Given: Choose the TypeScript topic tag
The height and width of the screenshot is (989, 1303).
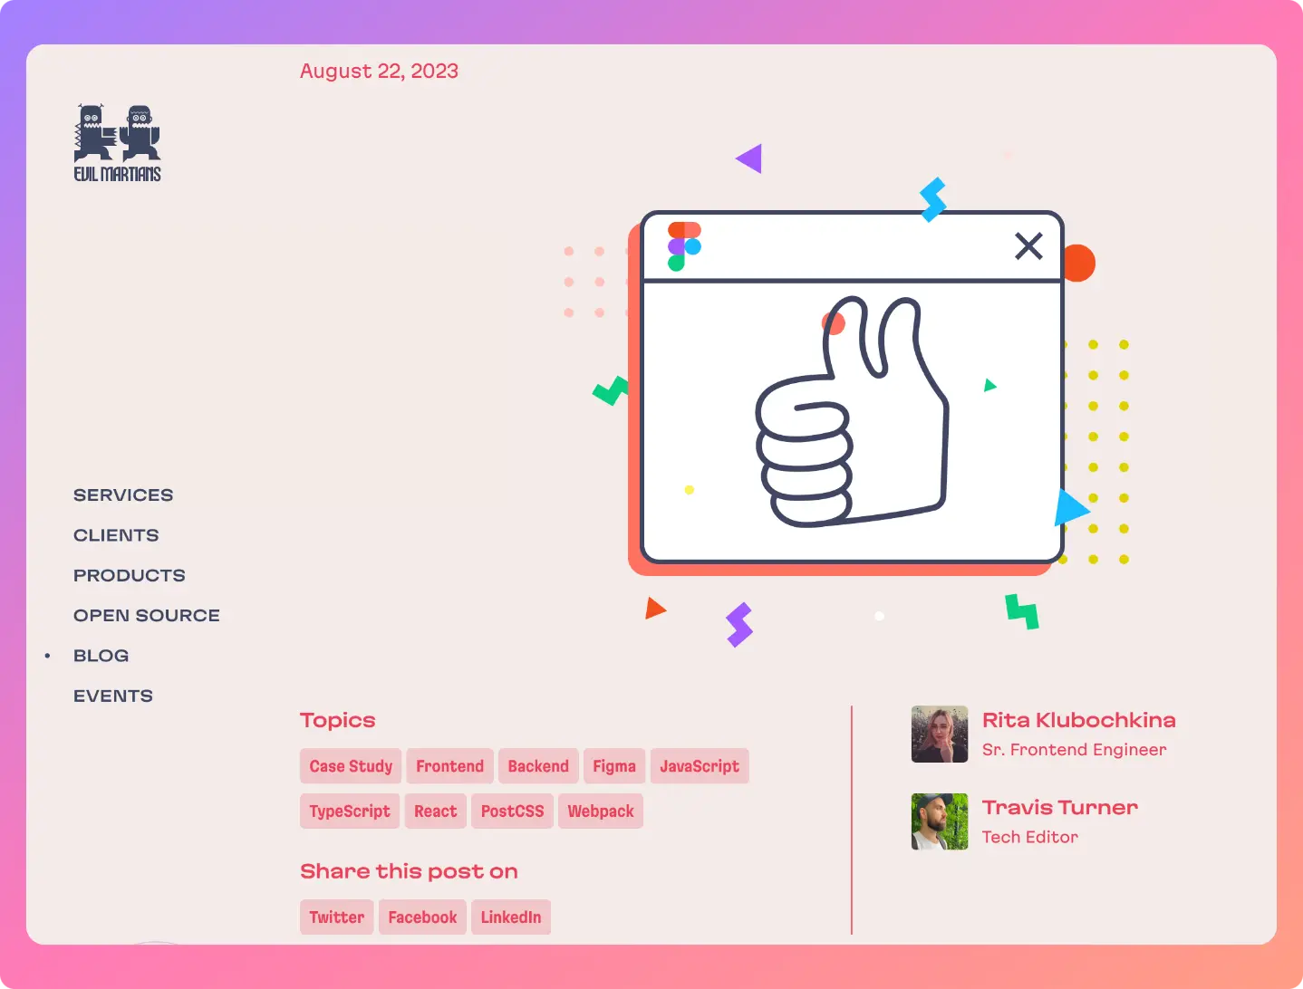Looking at the screenshot, I should pos(350,811).
